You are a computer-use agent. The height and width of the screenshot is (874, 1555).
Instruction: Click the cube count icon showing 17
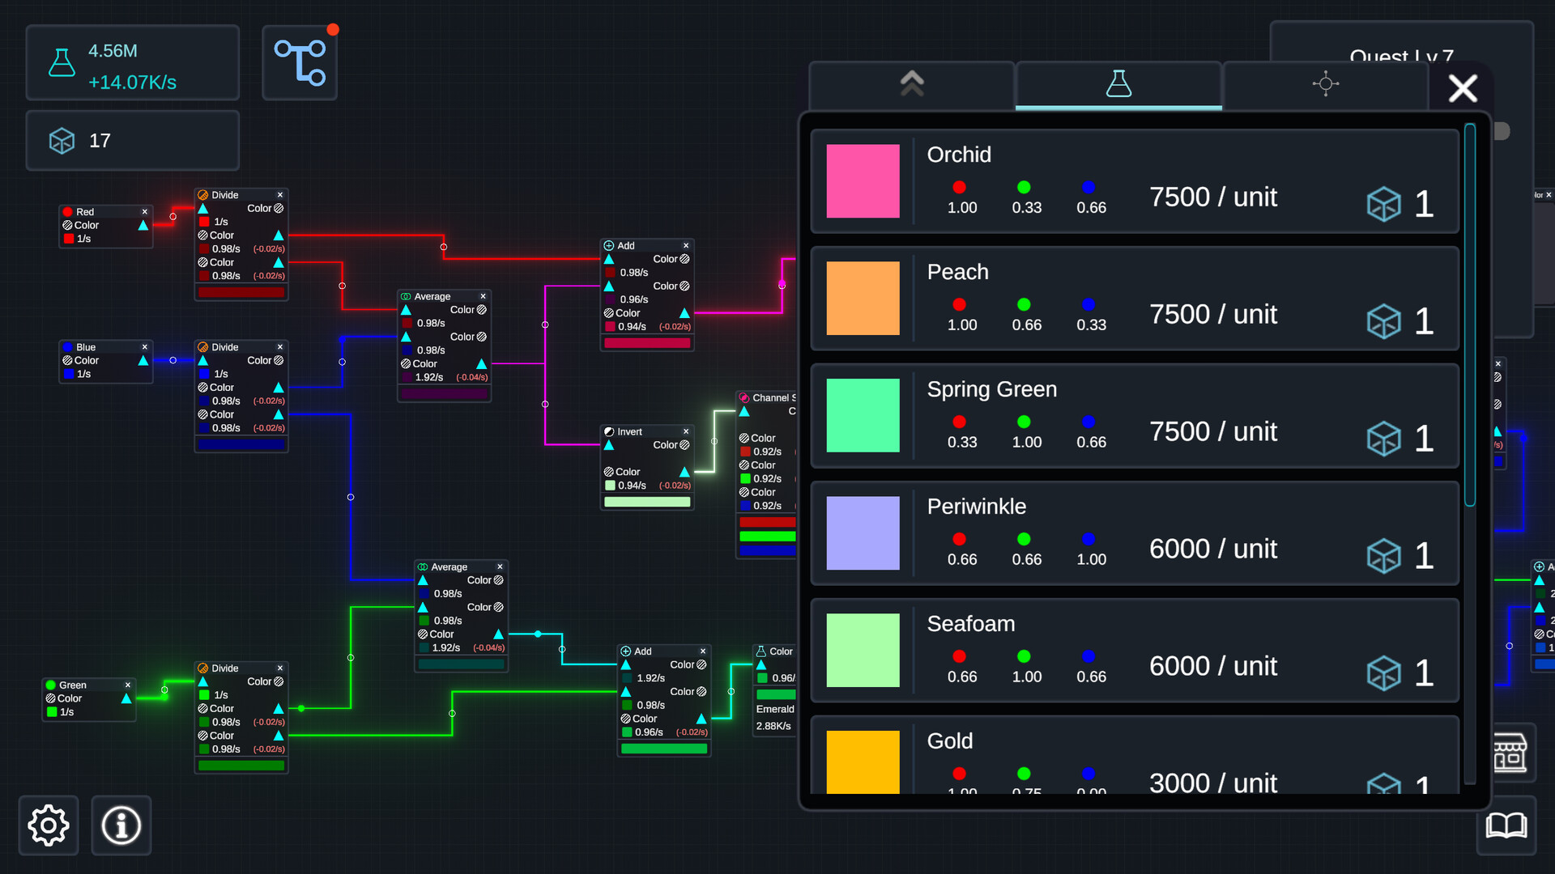coord(62,141)
